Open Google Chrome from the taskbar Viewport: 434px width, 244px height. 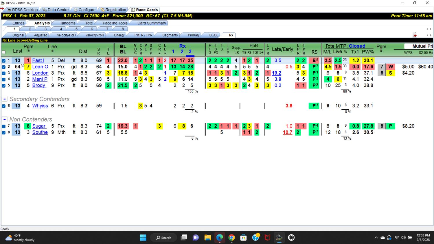pyautogui.click(x=231, y=238)
